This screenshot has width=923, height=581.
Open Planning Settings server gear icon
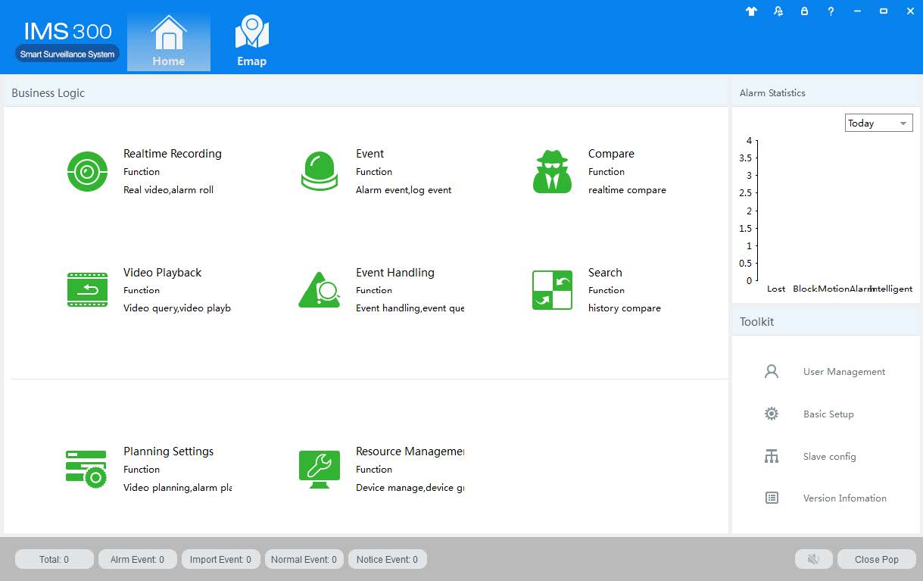click(x=86, y=469)
